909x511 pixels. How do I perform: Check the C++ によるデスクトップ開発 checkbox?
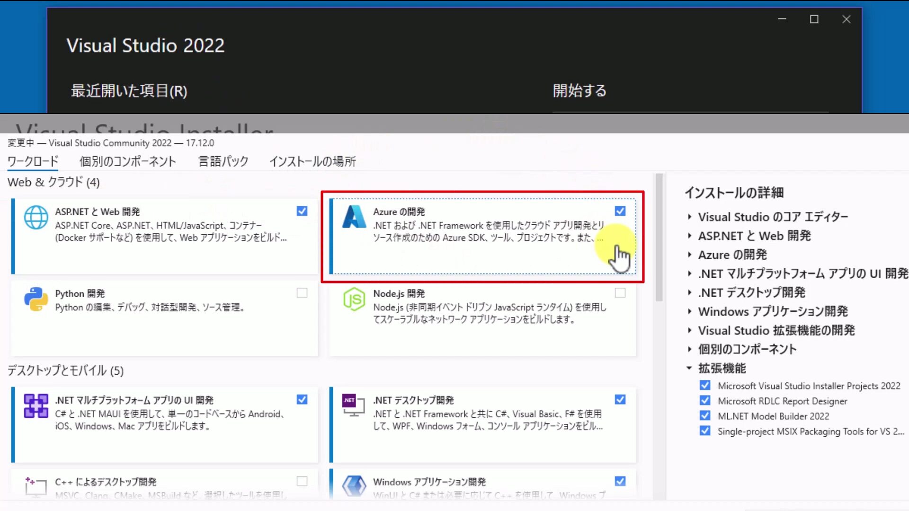302,481
